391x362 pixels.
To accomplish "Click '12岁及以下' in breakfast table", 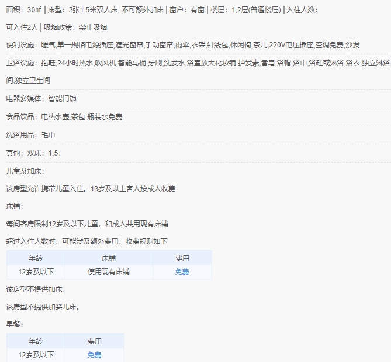I will pos(36,355).
